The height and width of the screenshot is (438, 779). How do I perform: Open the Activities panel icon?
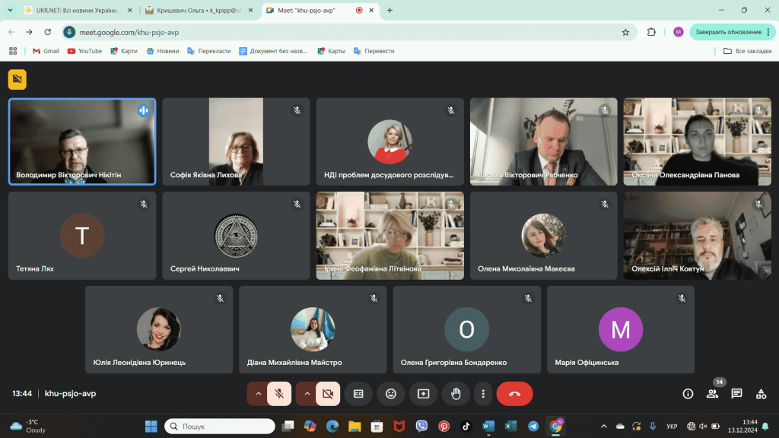tap(761, 393)
